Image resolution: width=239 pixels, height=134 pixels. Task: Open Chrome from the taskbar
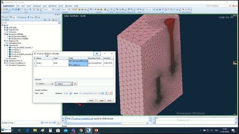pyautogui.click(x=81, y=130)
